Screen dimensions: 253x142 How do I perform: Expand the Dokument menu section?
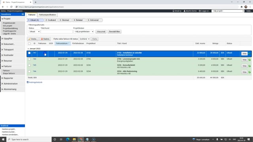(9, 44)
